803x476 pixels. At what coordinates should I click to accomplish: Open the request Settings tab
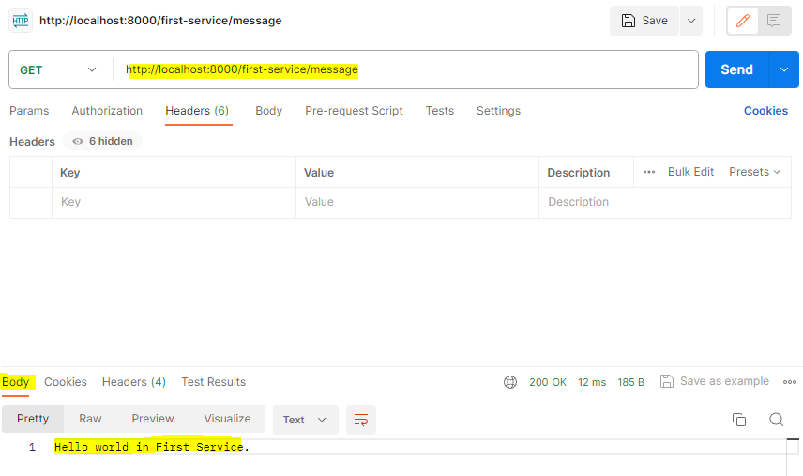click(x=498, y=111)
